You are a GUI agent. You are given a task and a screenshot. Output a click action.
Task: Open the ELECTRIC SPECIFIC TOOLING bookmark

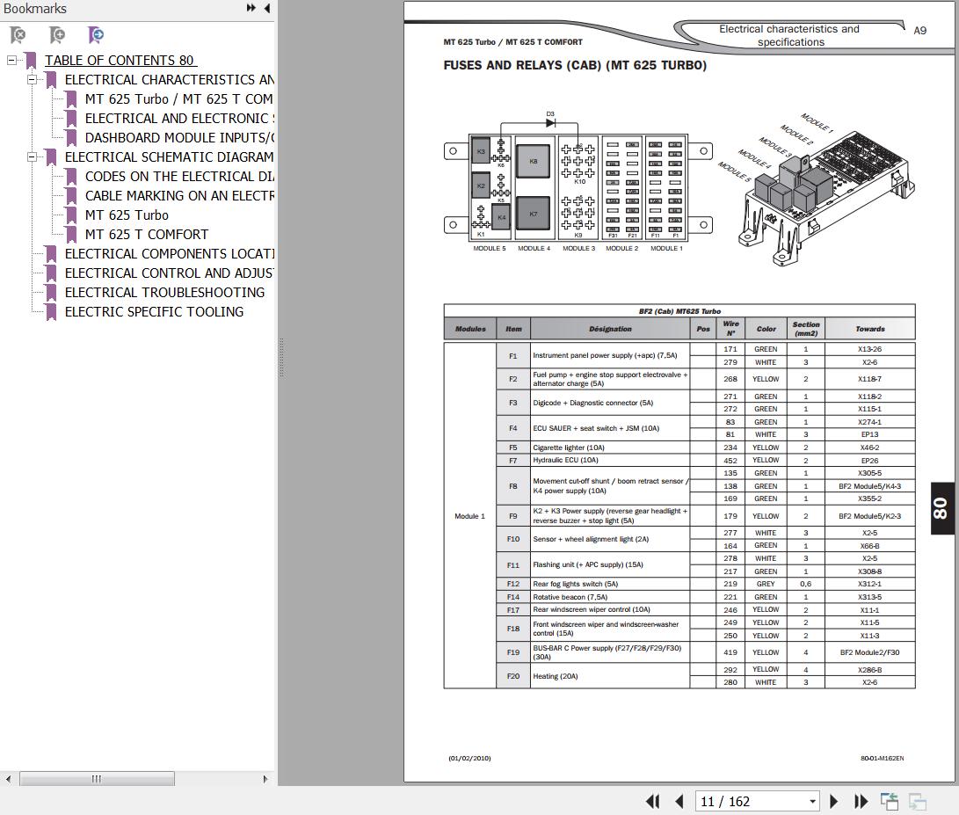pos(154,312)
